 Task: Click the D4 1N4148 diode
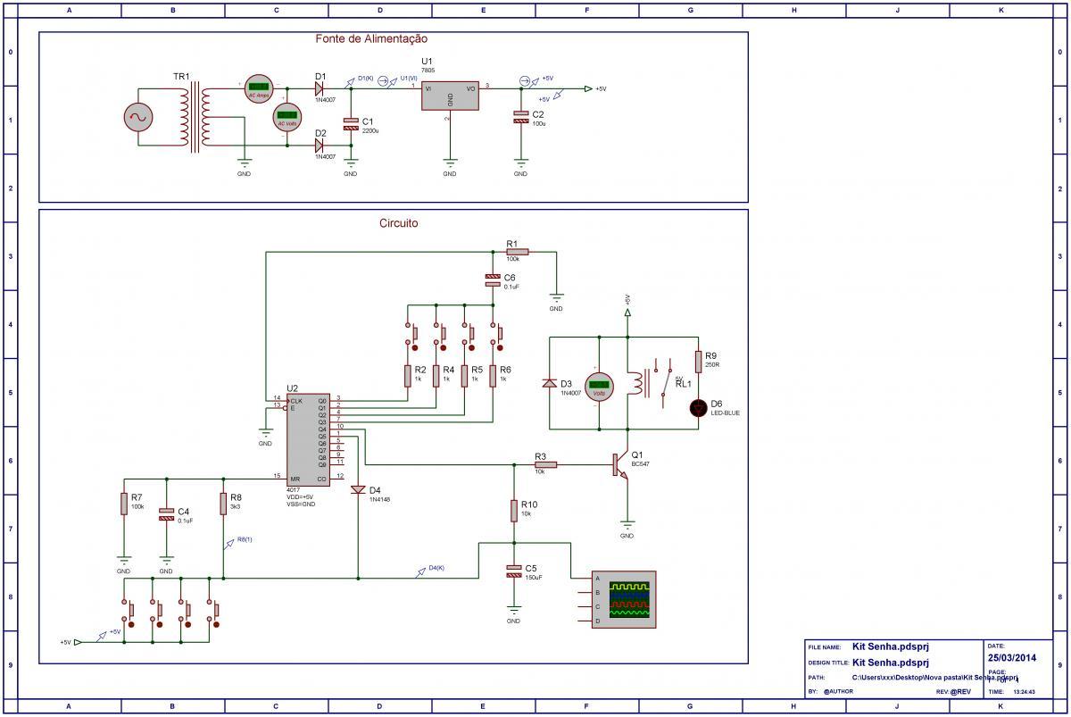point(358,490)
